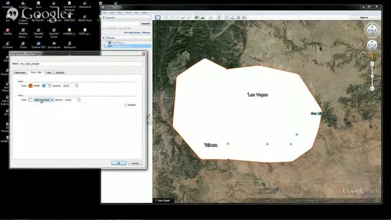Open the Edit menu in Google Earth

(112, 12)
